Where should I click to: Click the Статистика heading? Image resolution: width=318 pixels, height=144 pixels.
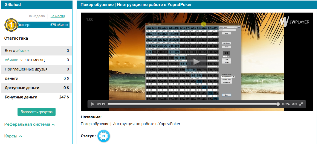click(16, 38)
